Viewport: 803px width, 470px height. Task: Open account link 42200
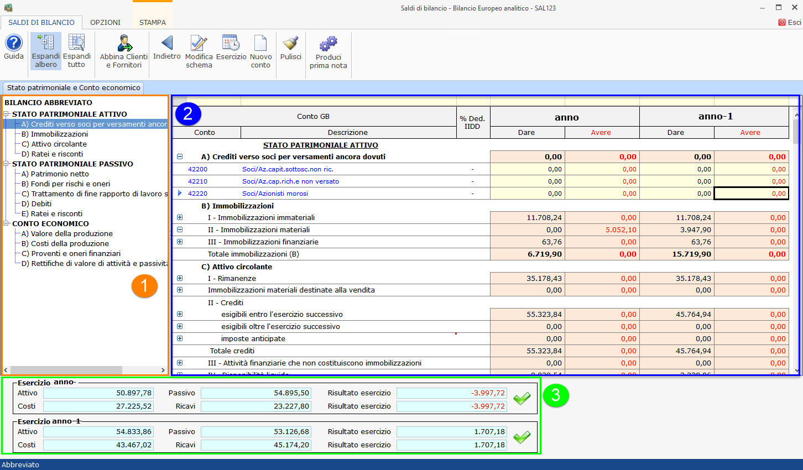pyautogui.click(x=197, y=169)
